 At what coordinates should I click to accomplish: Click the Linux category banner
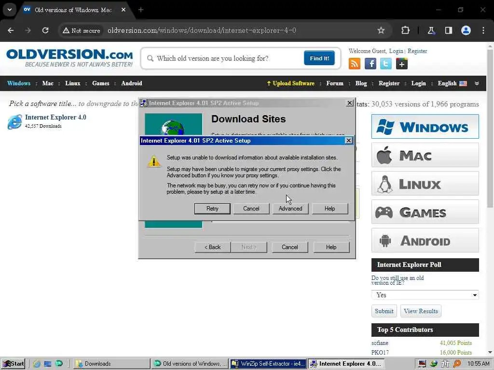pos(425,184)
